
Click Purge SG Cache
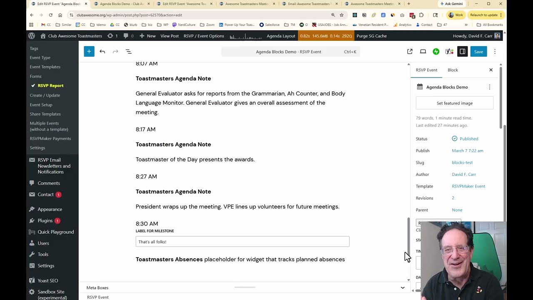coord(371,36)
